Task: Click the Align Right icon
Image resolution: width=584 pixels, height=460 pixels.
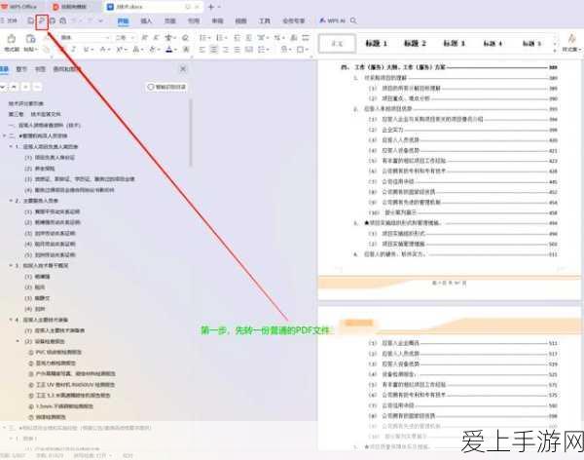Action: tap(226, 50)
